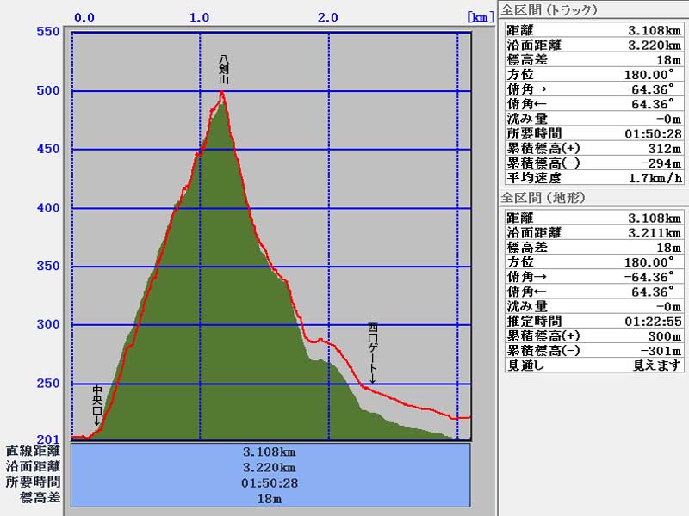
Task: Select the 所要時間 row in track panel
Action: [593, 133]
